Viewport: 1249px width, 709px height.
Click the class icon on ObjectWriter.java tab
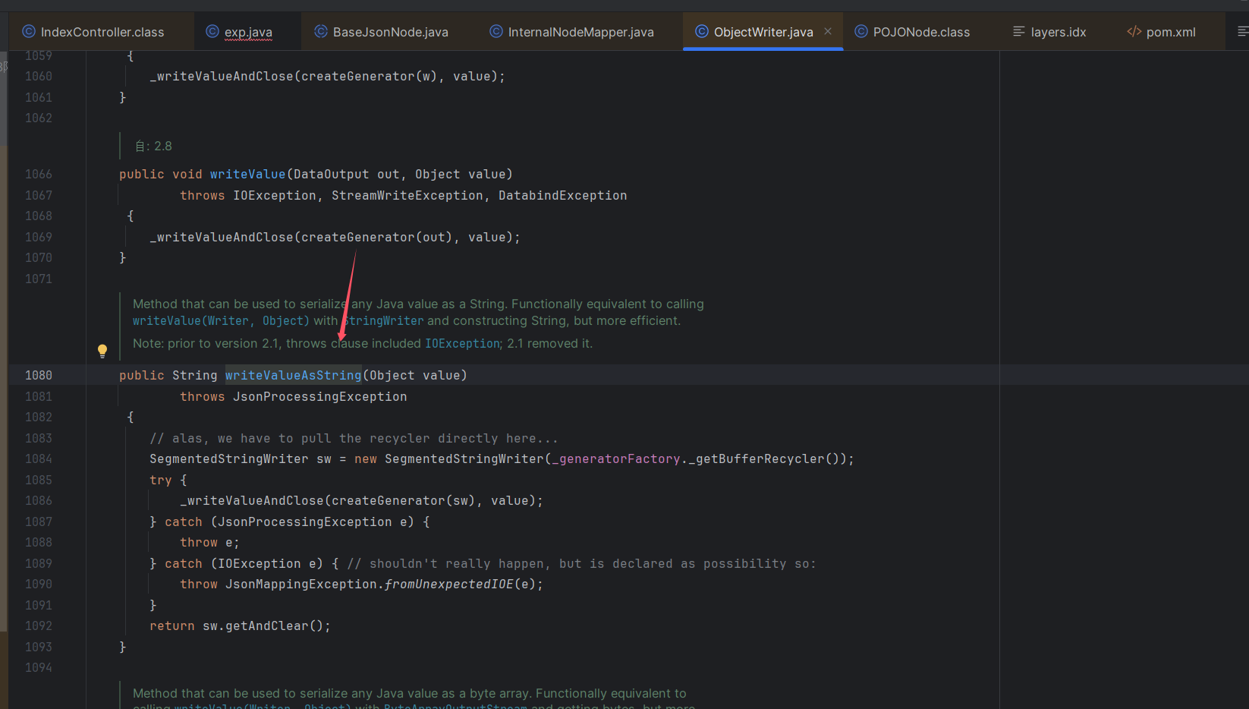click(702, 31)
